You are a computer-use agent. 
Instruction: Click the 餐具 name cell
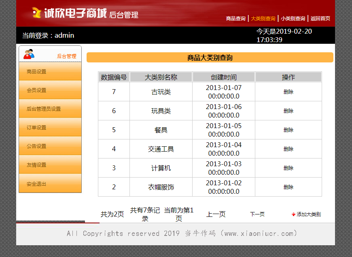click(x=161, y=130)
